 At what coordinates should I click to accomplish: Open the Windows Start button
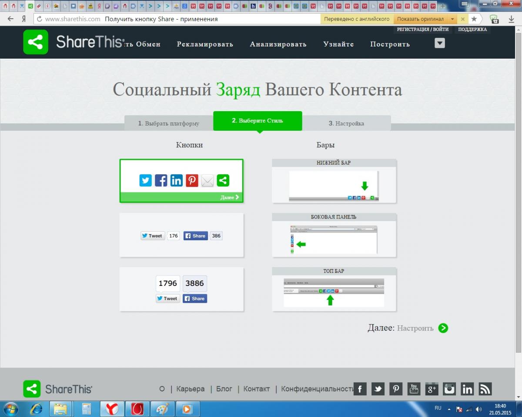[x=10, y=409]
